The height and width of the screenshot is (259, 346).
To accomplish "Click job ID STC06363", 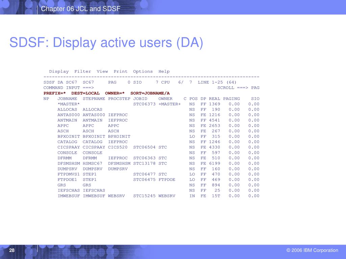I will 144,158.
